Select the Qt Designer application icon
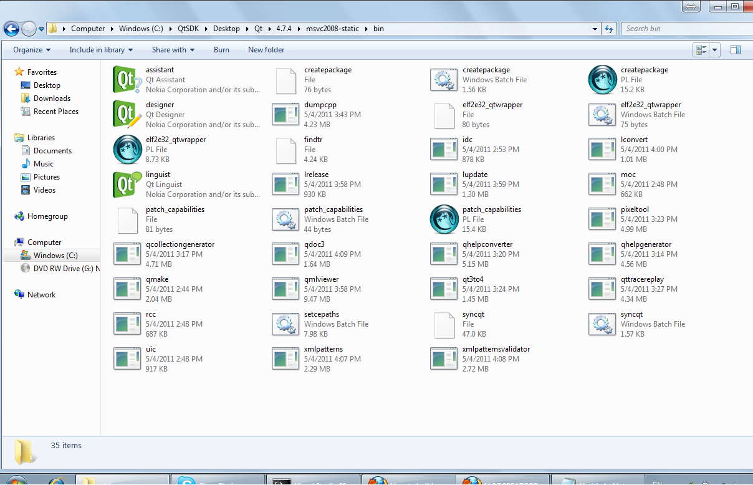The image size is (753, 485). [x=127, y=115]
